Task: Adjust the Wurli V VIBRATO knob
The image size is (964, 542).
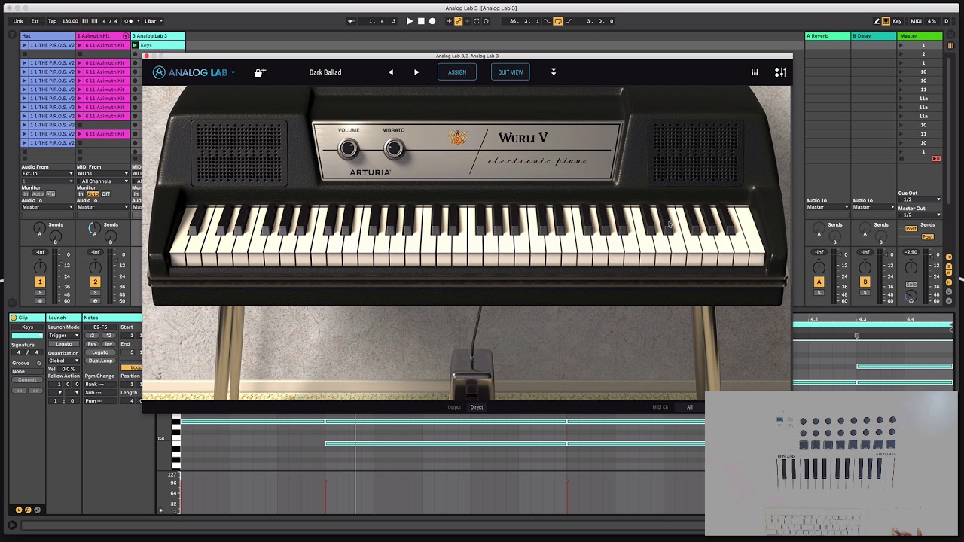Action: (x=393, y=148)
